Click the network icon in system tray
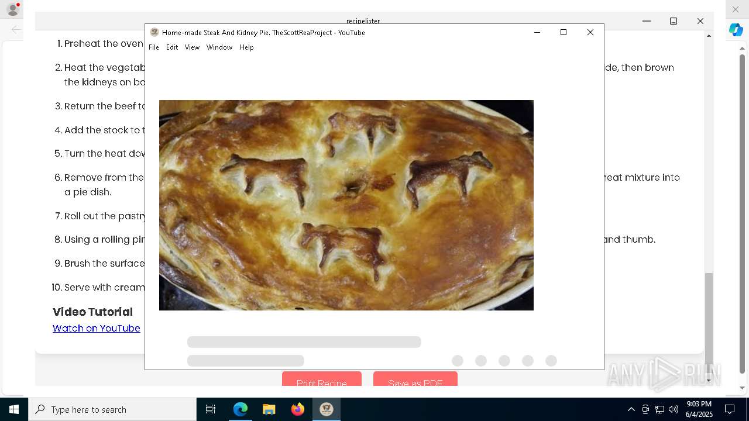 (x=659, y=409)
